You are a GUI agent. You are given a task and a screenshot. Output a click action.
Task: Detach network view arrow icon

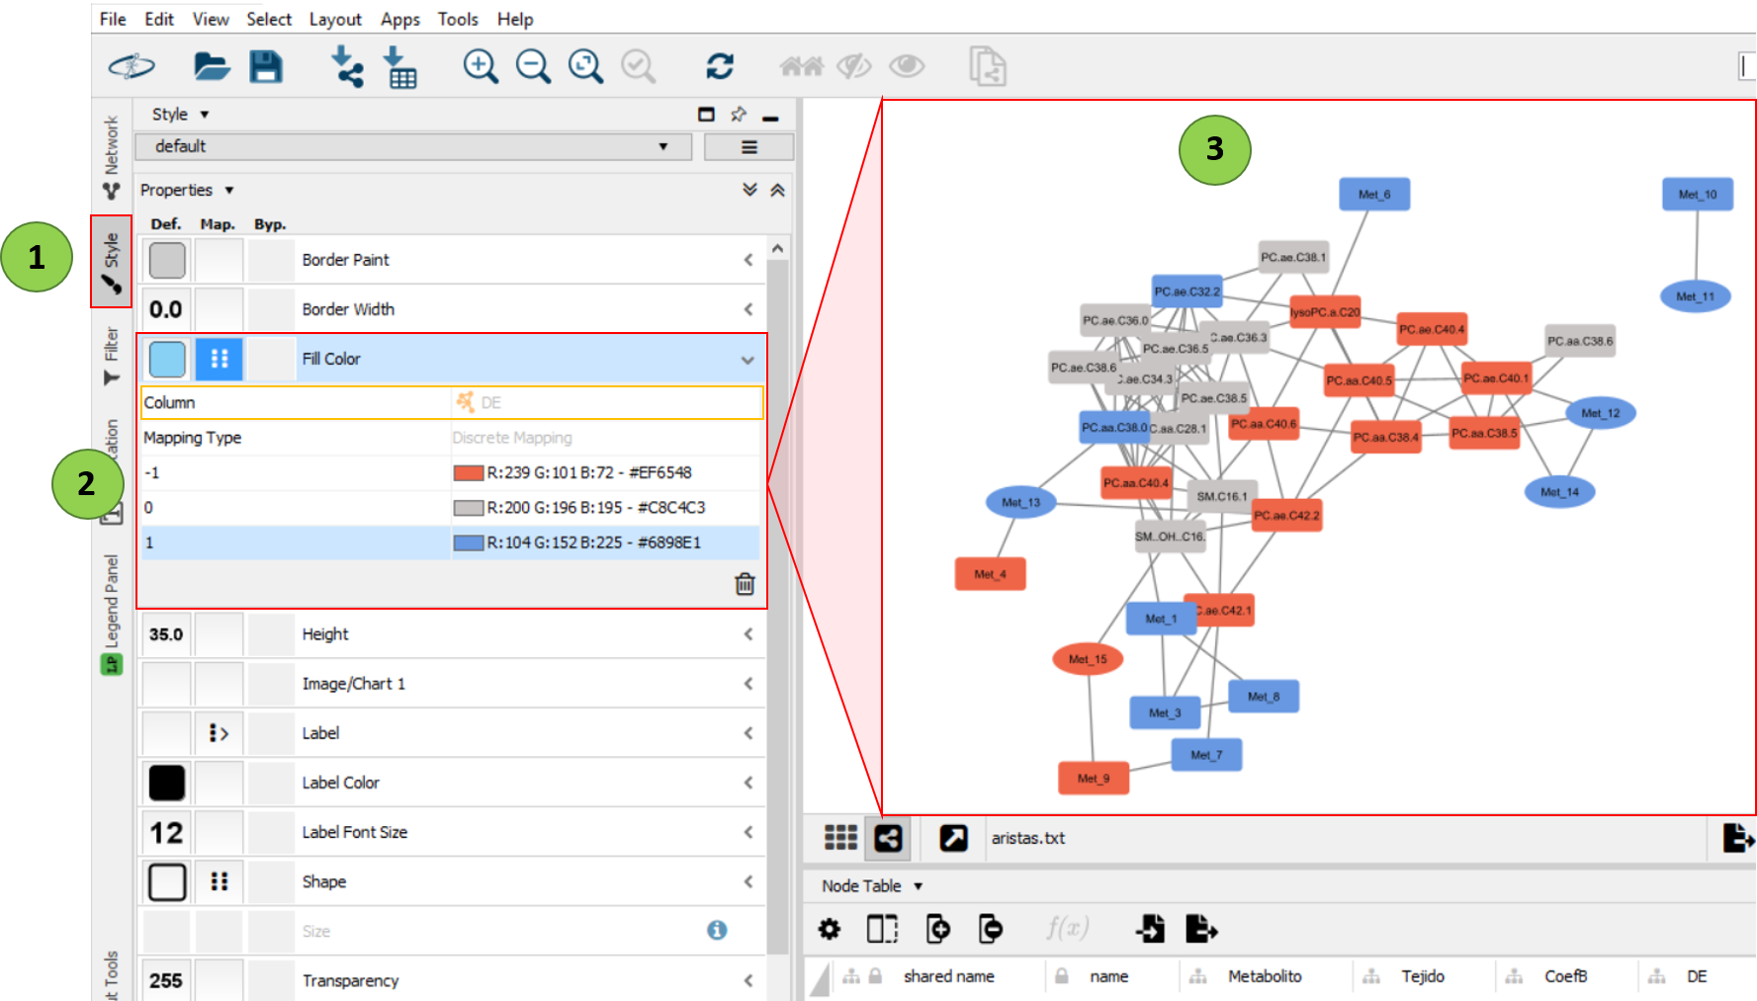point(953,838)
